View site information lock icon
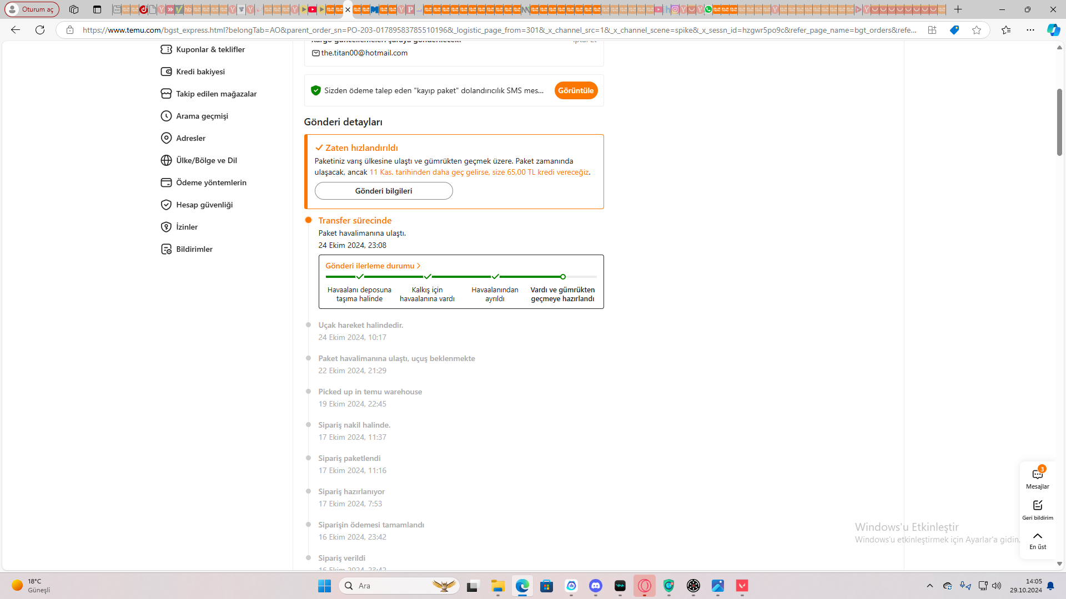Image resolution: width=1066 pixels, height=599 pixels. coord(70,30)
